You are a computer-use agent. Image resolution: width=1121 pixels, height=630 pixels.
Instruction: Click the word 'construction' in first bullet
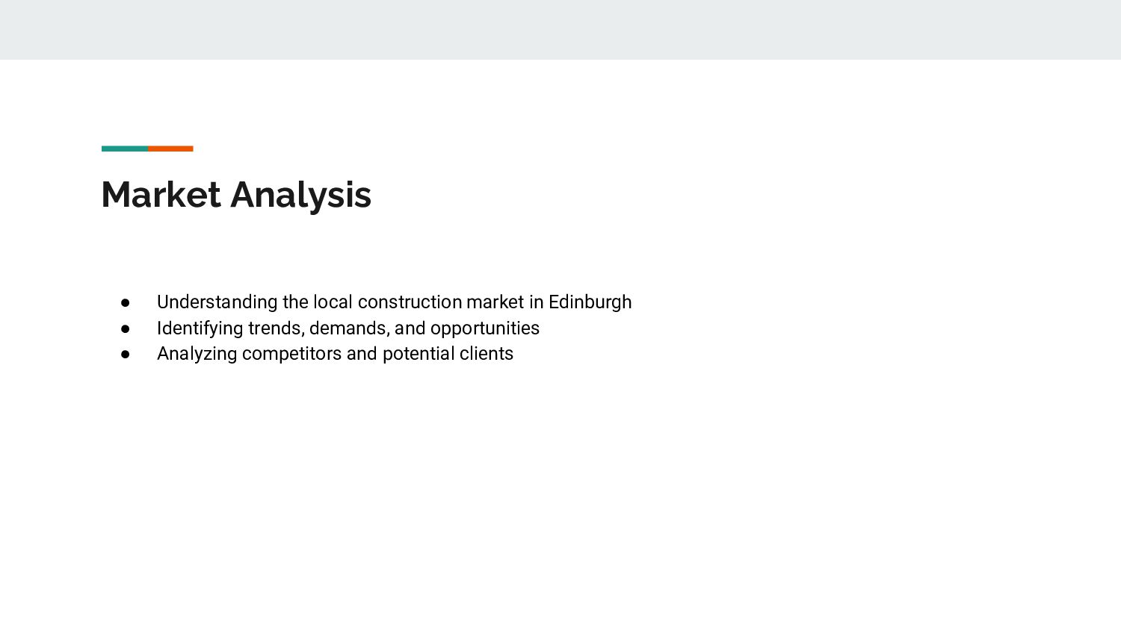click(410, 302)
